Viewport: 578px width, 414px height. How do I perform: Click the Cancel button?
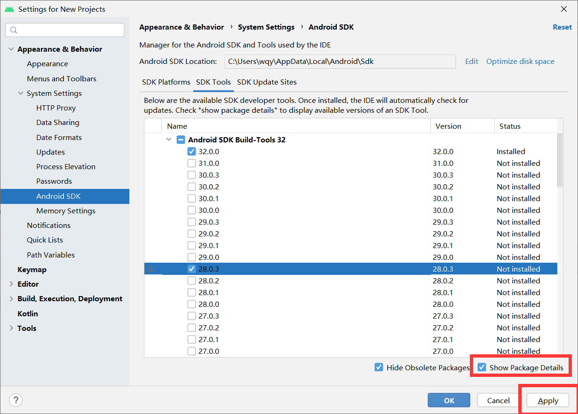tap(499, 400)
